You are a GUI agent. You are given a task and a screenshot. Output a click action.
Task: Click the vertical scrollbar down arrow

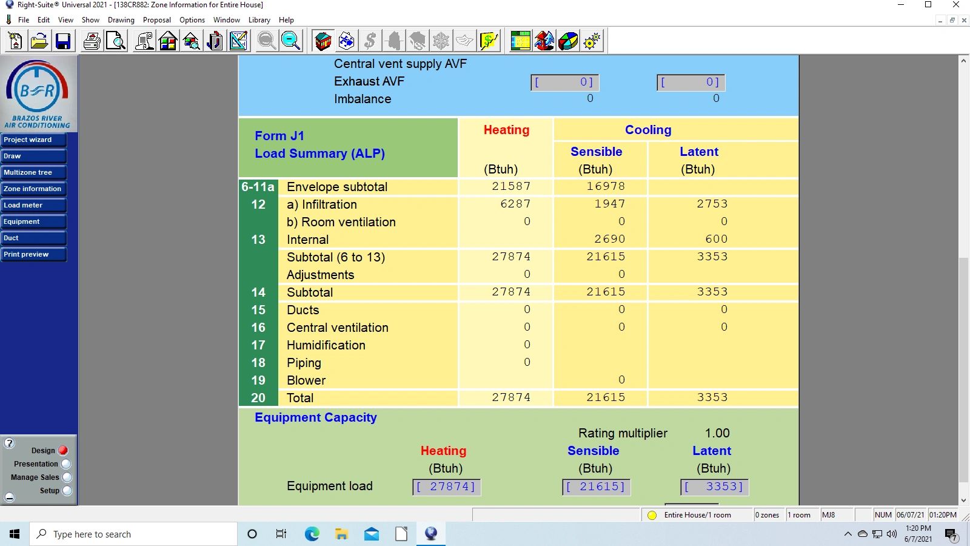click(x=963, y=500)
